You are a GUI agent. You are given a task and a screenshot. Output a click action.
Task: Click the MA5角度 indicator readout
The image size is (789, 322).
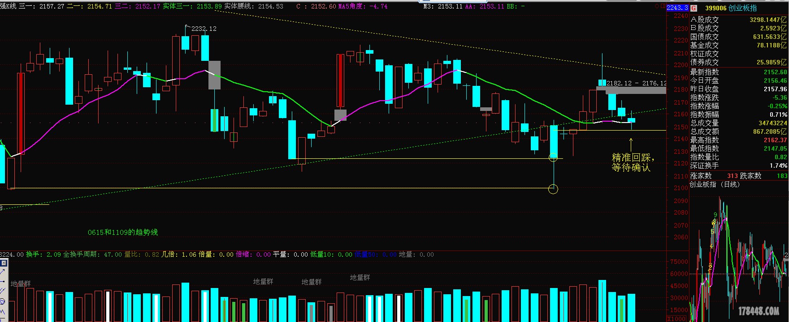point(363,6)
